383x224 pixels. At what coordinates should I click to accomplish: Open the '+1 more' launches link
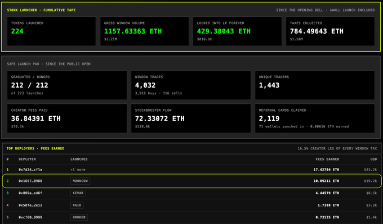tap(78, 170)
